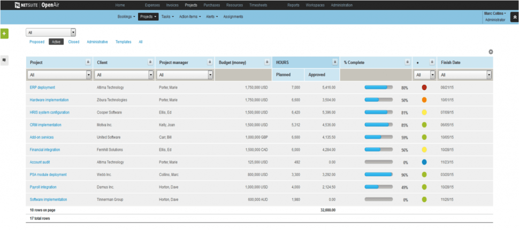
Task: Click green status dot for CRM implementation
Action: tap(424, 125)
